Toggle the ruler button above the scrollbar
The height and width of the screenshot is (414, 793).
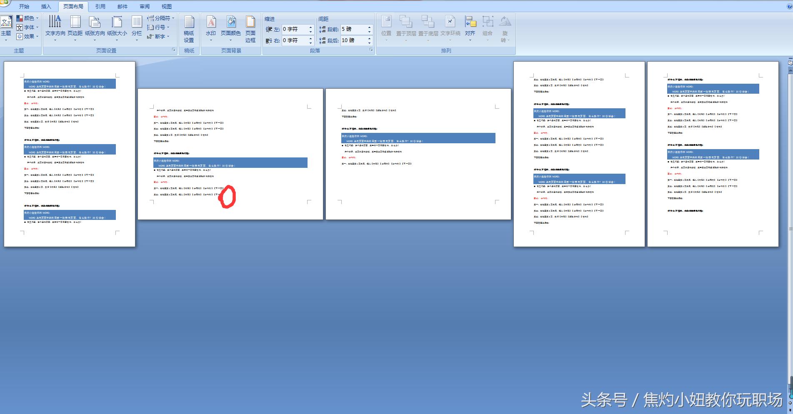pos(790,62)
